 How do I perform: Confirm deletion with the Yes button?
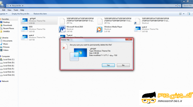[x=108, y=65]
